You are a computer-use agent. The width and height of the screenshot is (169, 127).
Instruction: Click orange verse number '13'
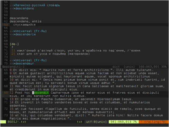12,99
